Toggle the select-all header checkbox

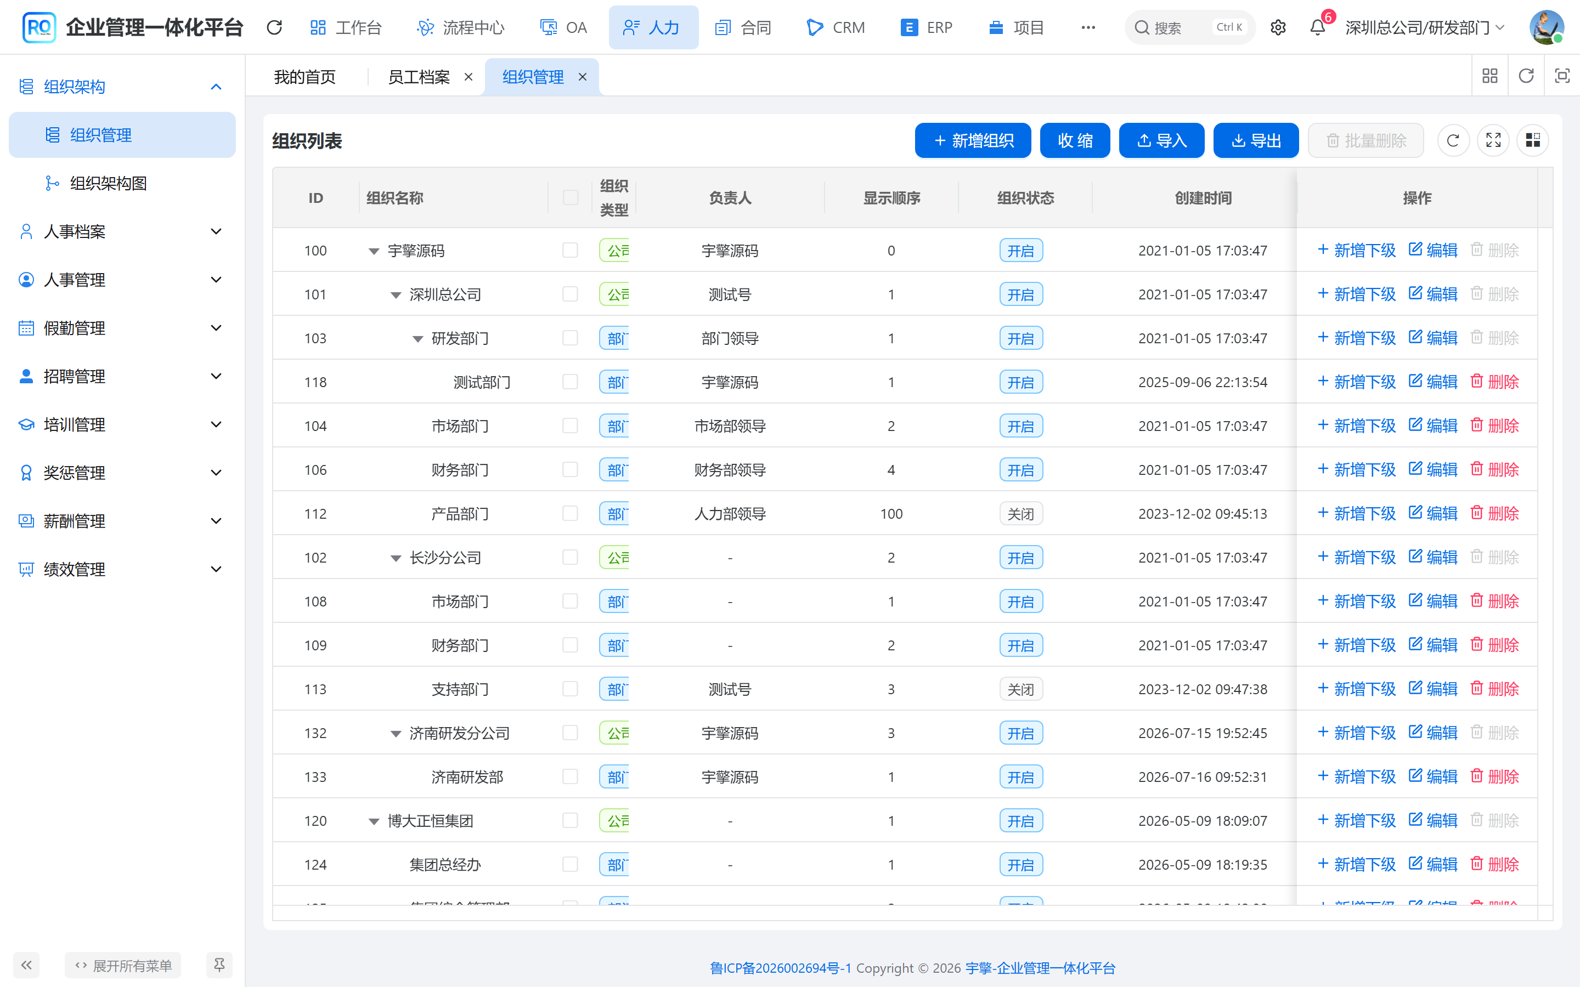(x=570, y=198)
